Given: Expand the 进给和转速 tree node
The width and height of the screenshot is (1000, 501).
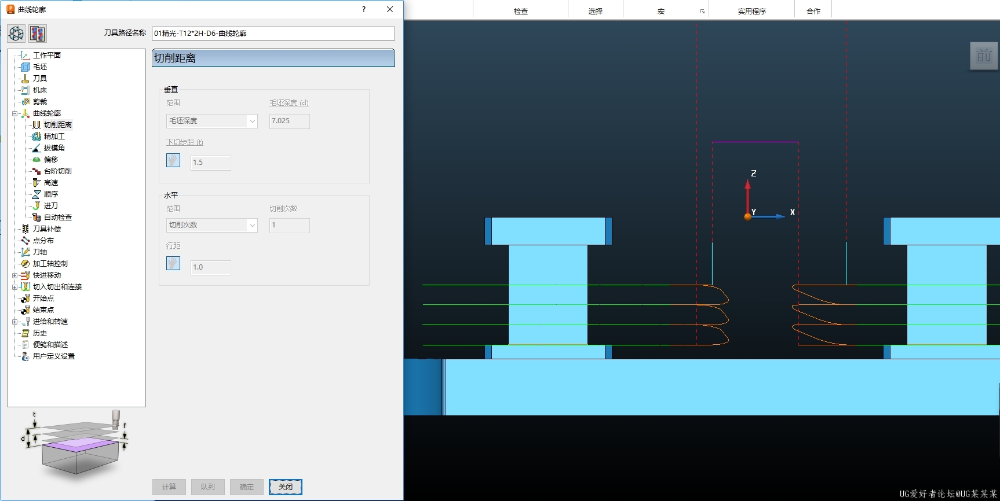Looking at the screenshot, I should (14, 322).
